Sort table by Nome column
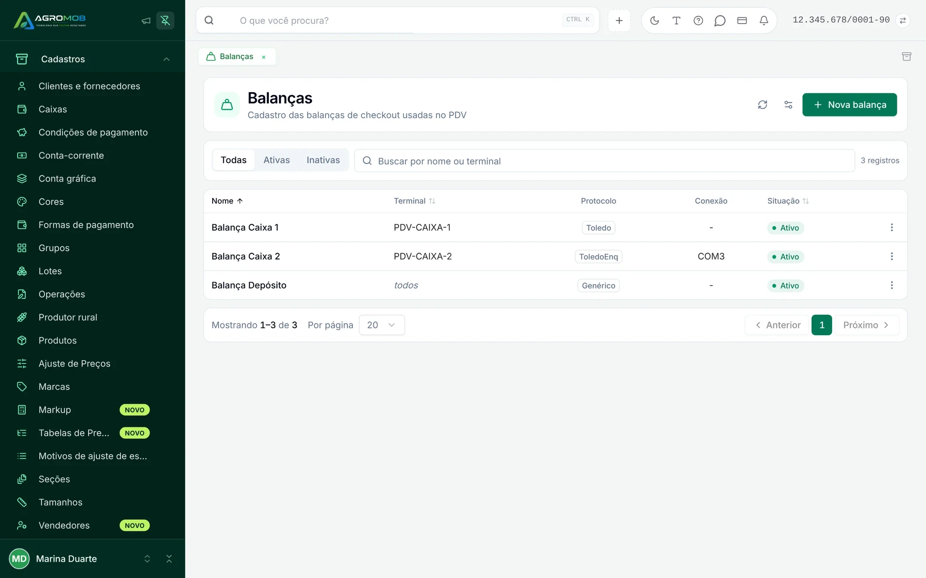 (x=227, y=201)
